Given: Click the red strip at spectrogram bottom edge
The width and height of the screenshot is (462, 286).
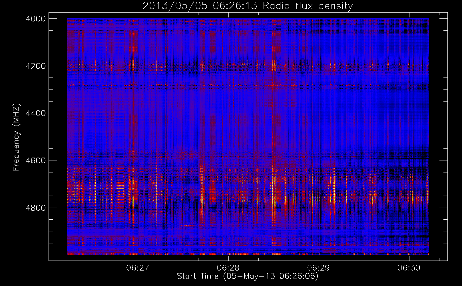Looking at the screenshot, I should coord(248,253).
